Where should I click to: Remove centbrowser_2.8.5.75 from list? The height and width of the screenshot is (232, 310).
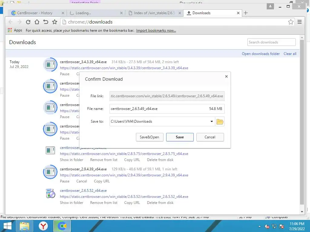(x=104, y=160)
